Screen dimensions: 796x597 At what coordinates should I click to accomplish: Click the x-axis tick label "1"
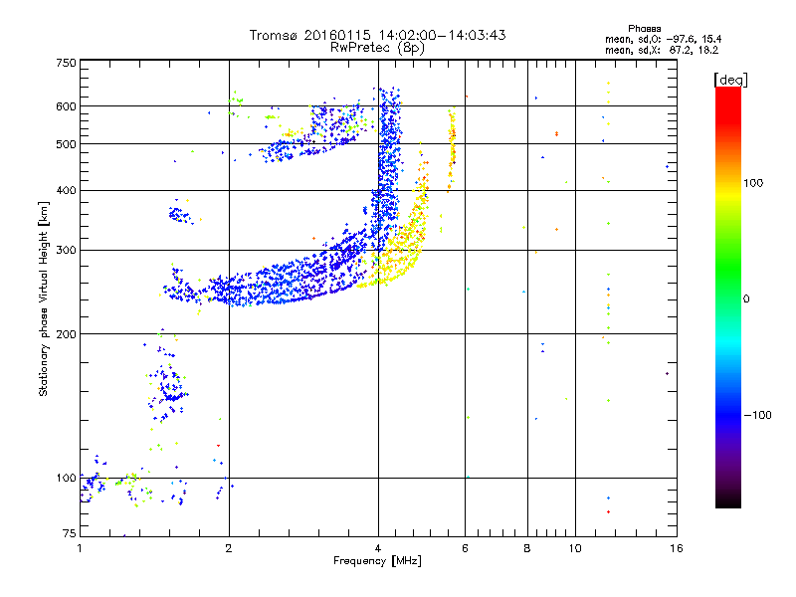coord(80,548)
